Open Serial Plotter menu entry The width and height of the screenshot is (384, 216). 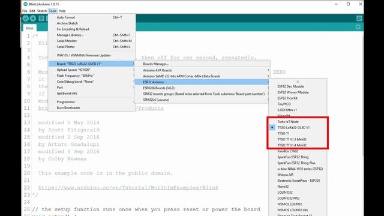click(92, 47)
